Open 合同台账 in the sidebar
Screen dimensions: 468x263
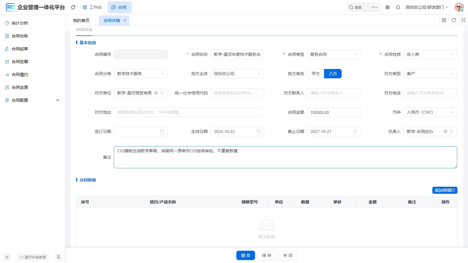[32, 36]
